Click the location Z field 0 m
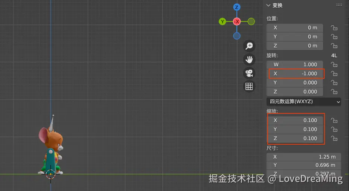Viewport: 349px width, 191px height. pyautogui.click(x=295, y=46)
